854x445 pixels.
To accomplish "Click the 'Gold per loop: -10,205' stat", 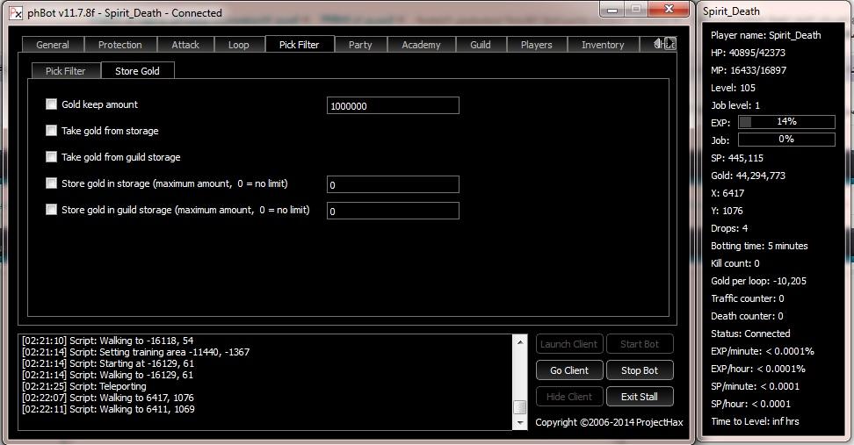I will [x=758, y=281].
